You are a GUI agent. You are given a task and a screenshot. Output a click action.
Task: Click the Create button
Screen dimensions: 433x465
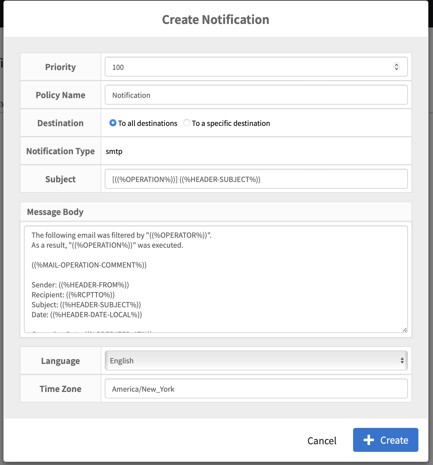pyautogui.click(x=385, y=440)
